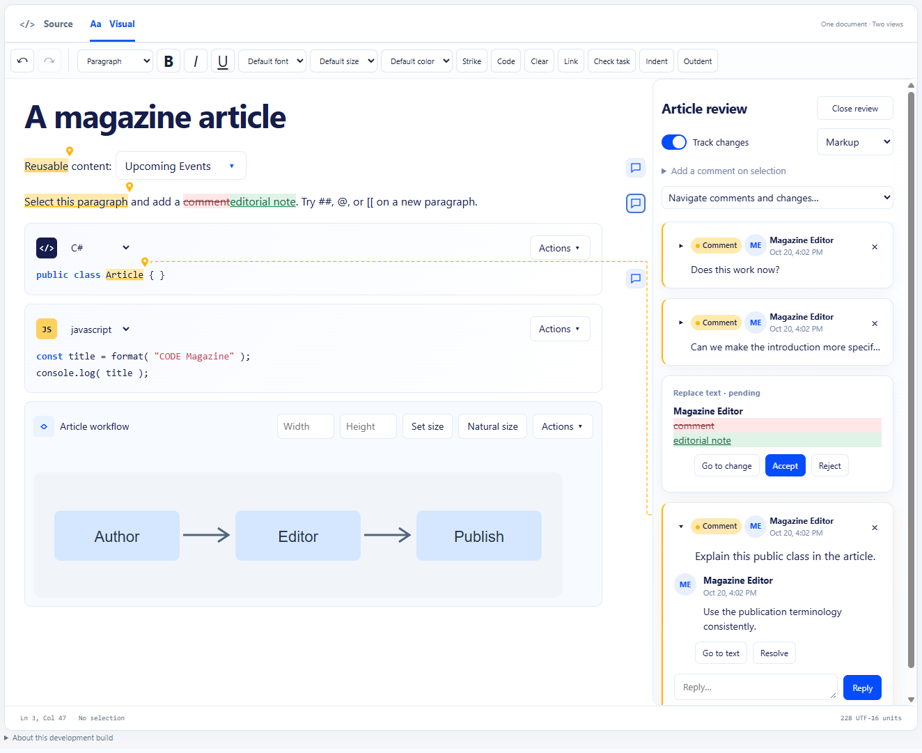Dismiss the 'Does this work now?' comment

[875, 247]
